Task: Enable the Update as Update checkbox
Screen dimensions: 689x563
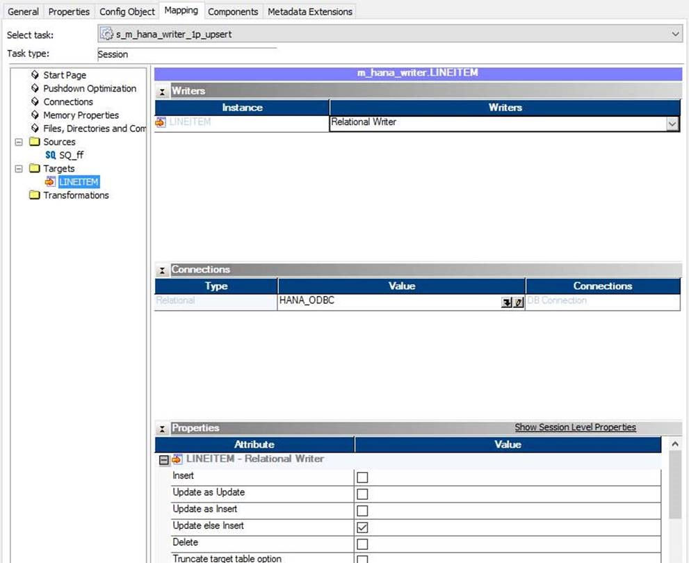Action: click(x=362, y=494)
